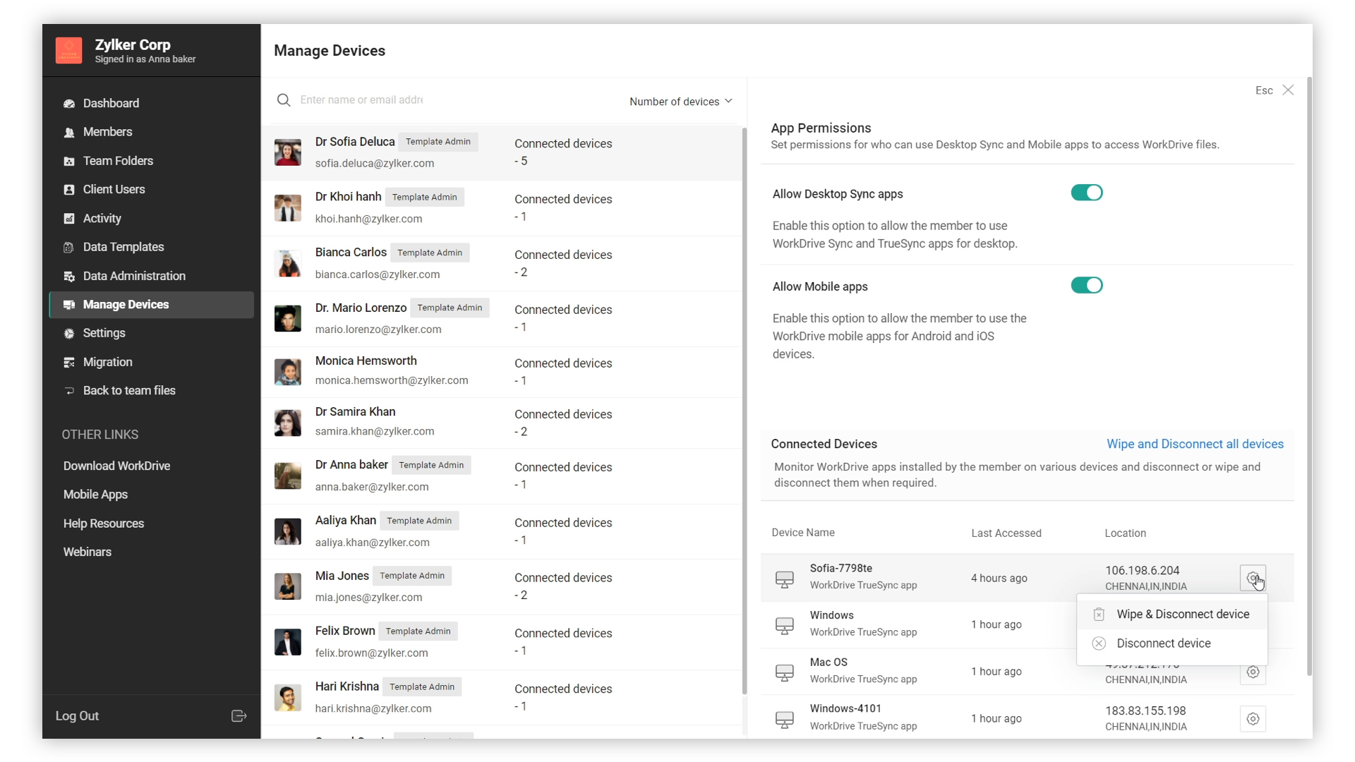
Task: Open gear settings for Mac OS device
Action: [1253, 672]
